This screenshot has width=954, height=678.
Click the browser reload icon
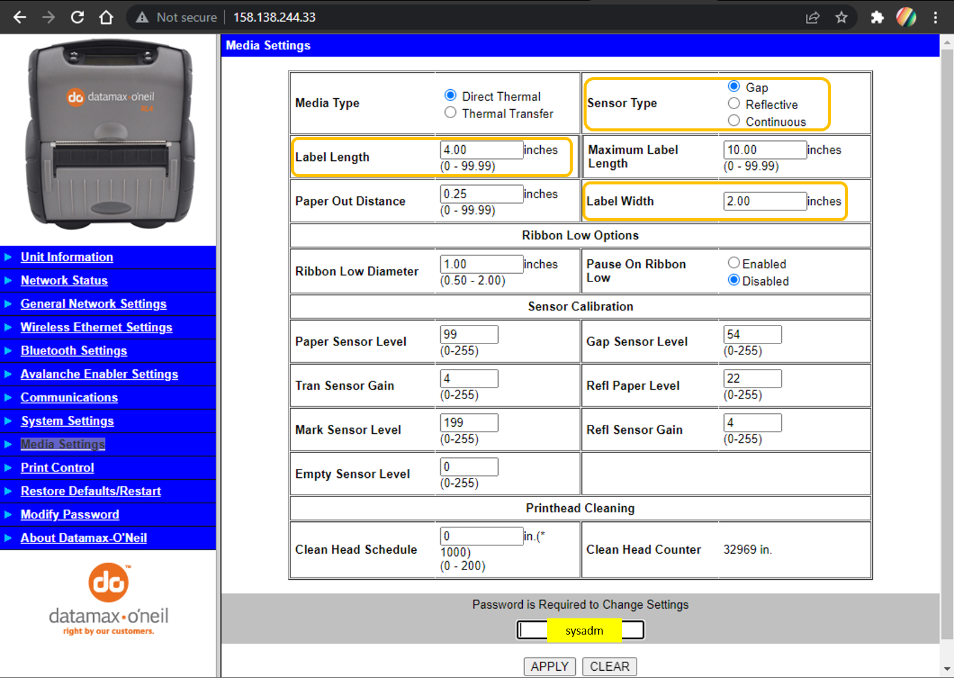click(x=77, y=17)
